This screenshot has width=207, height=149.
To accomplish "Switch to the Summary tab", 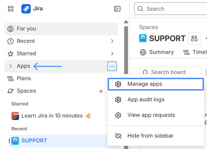I will tap(157, 52).
